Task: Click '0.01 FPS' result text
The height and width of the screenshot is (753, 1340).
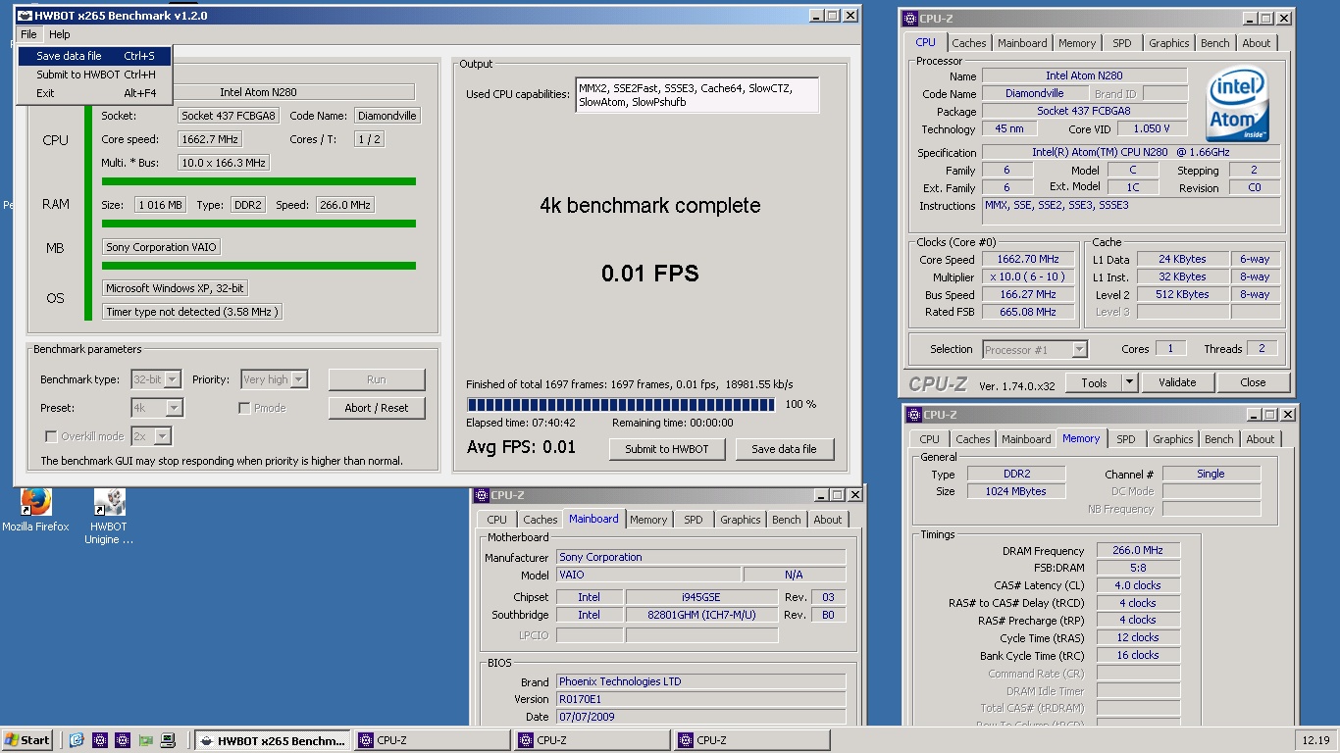Action: coord(650,273)
